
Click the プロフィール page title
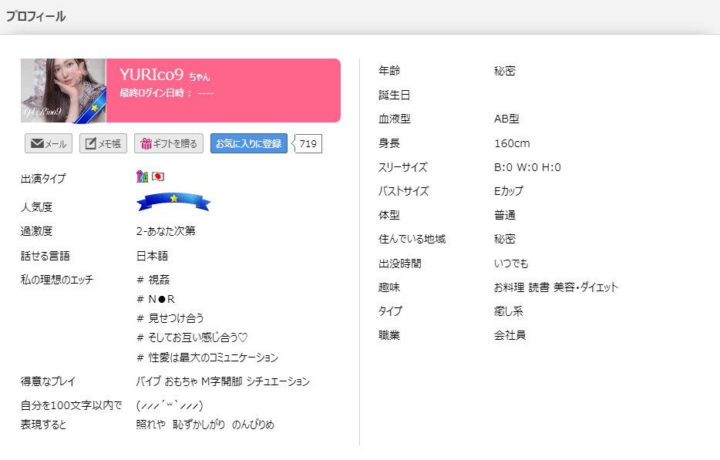[x=35, y=16]
